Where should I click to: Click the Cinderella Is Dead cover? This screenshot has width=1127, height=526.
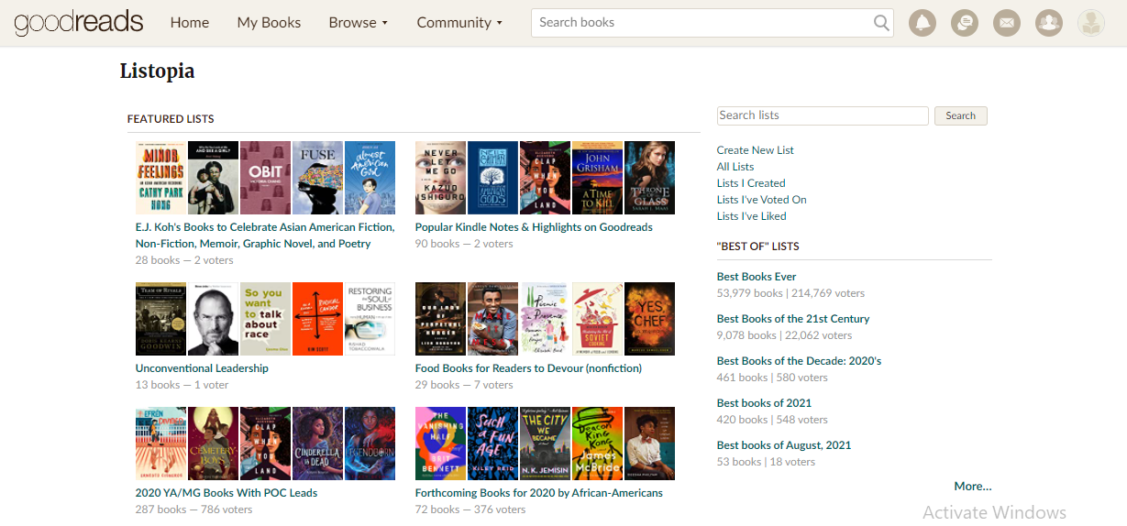coord(317,444)
